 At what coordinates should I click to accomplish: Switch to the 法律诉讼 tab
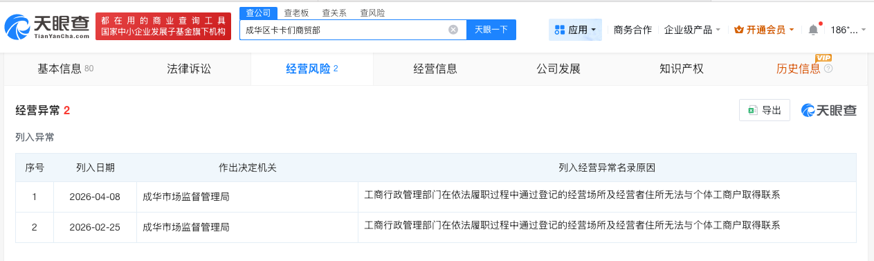coord(189,69)
